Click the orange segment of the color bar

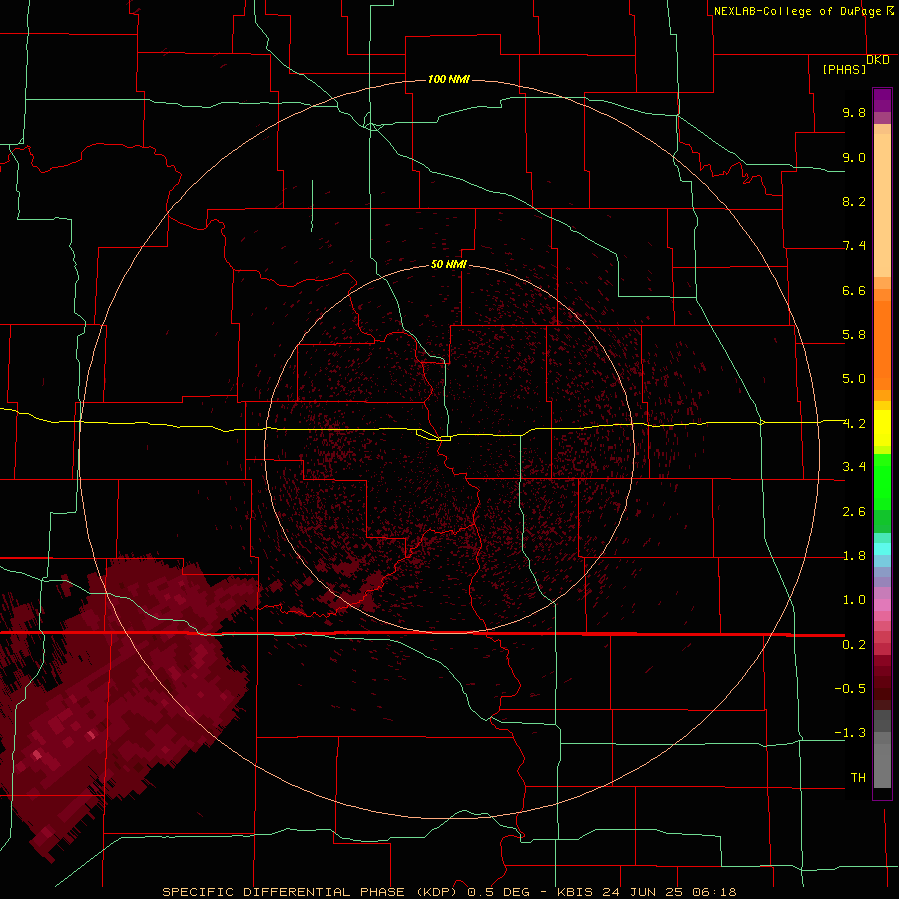point(882,346)
